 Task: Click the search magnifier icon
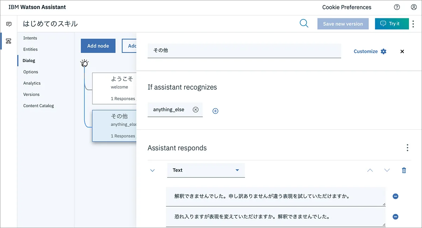304,24
